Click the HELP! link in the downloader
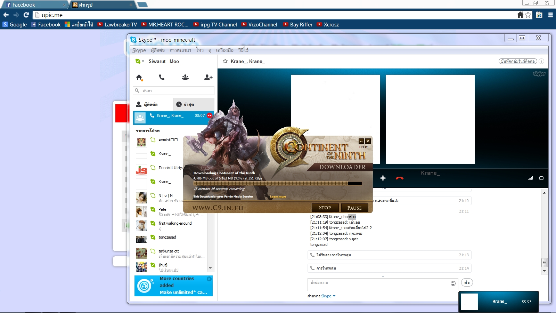Screen dimensions: 556x313 pyautogui.click(x=363, y=147)
